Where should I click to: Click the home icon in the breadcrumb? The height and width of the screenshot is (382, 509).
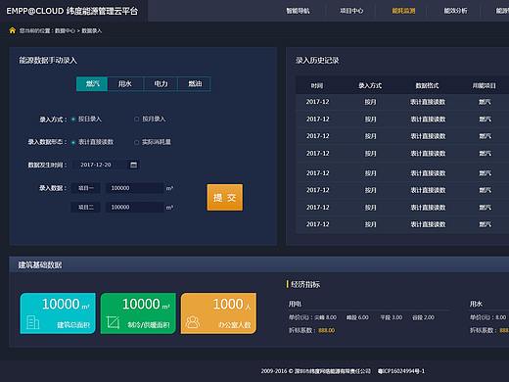pyautogui.click(x=13, y=30)
